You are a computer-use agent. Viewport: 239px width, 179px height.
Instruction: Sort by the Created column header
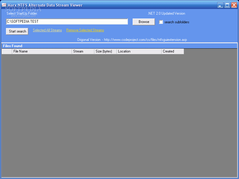[173, 51]
